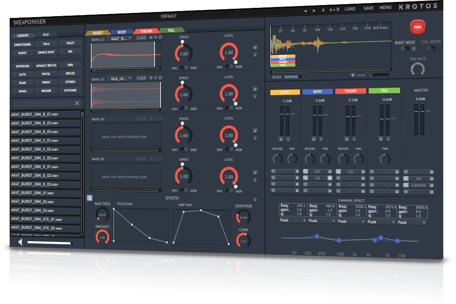Click the plus icon on the Kick_cli bank
Viewport: 456px width, 304px height.
(151, 78)
